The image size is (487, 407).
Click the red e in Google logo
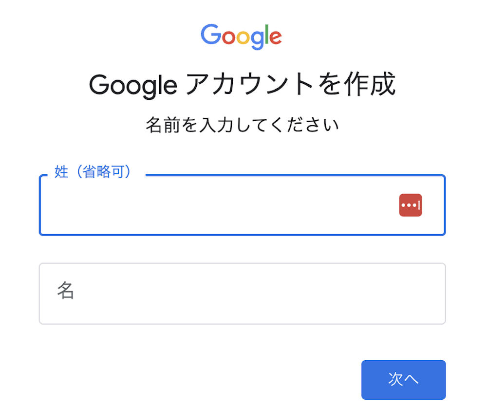[x=276, y=37]
